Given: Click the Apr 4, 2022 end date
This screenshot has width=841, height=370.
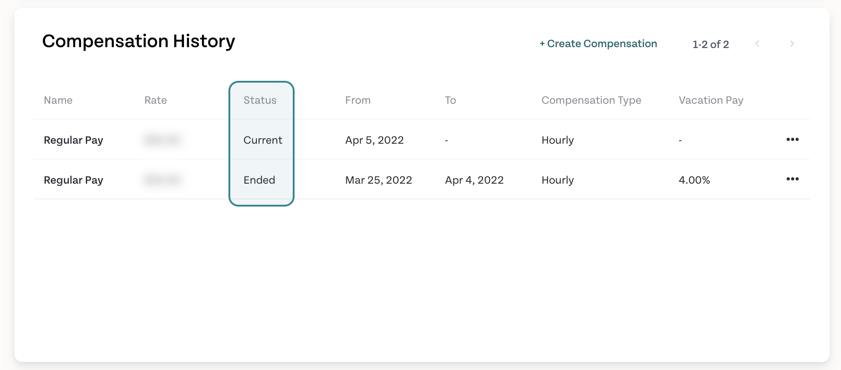Looking at the screenshot, I should point(474,180).
